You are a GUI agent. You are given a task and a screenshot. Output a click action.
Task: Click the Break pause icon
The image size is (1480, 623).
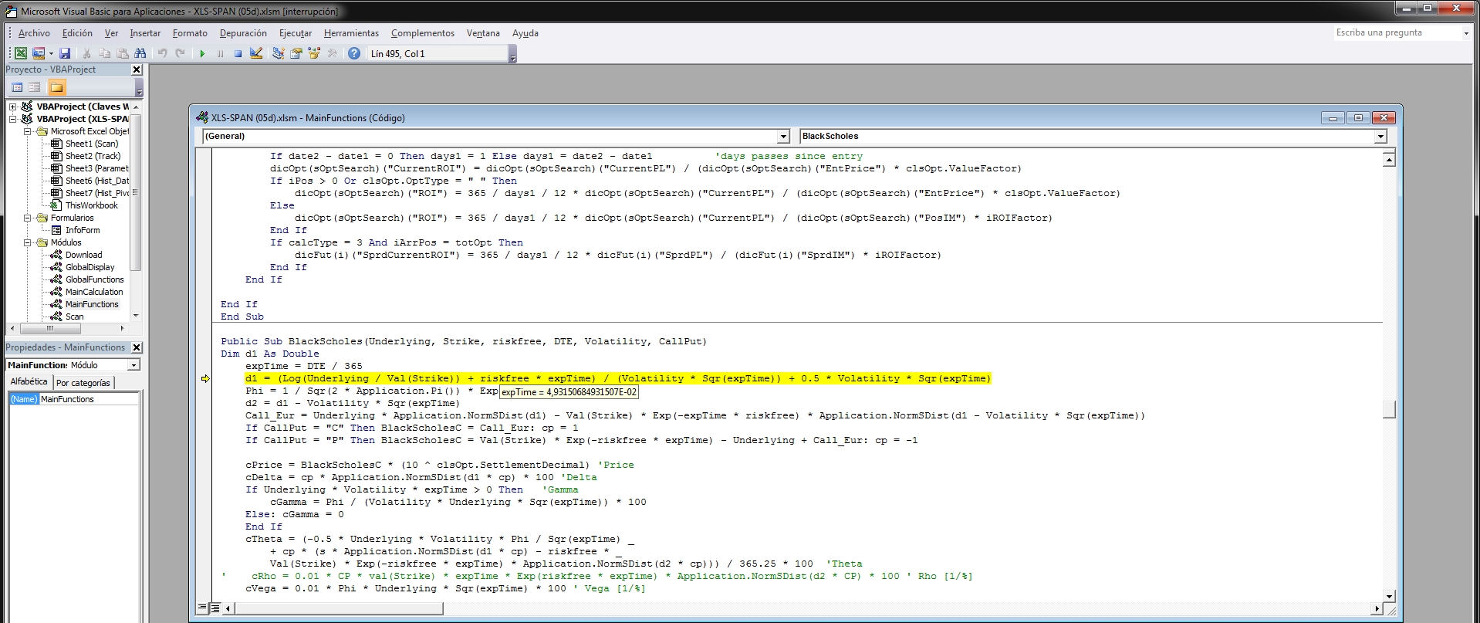point(220,53)
